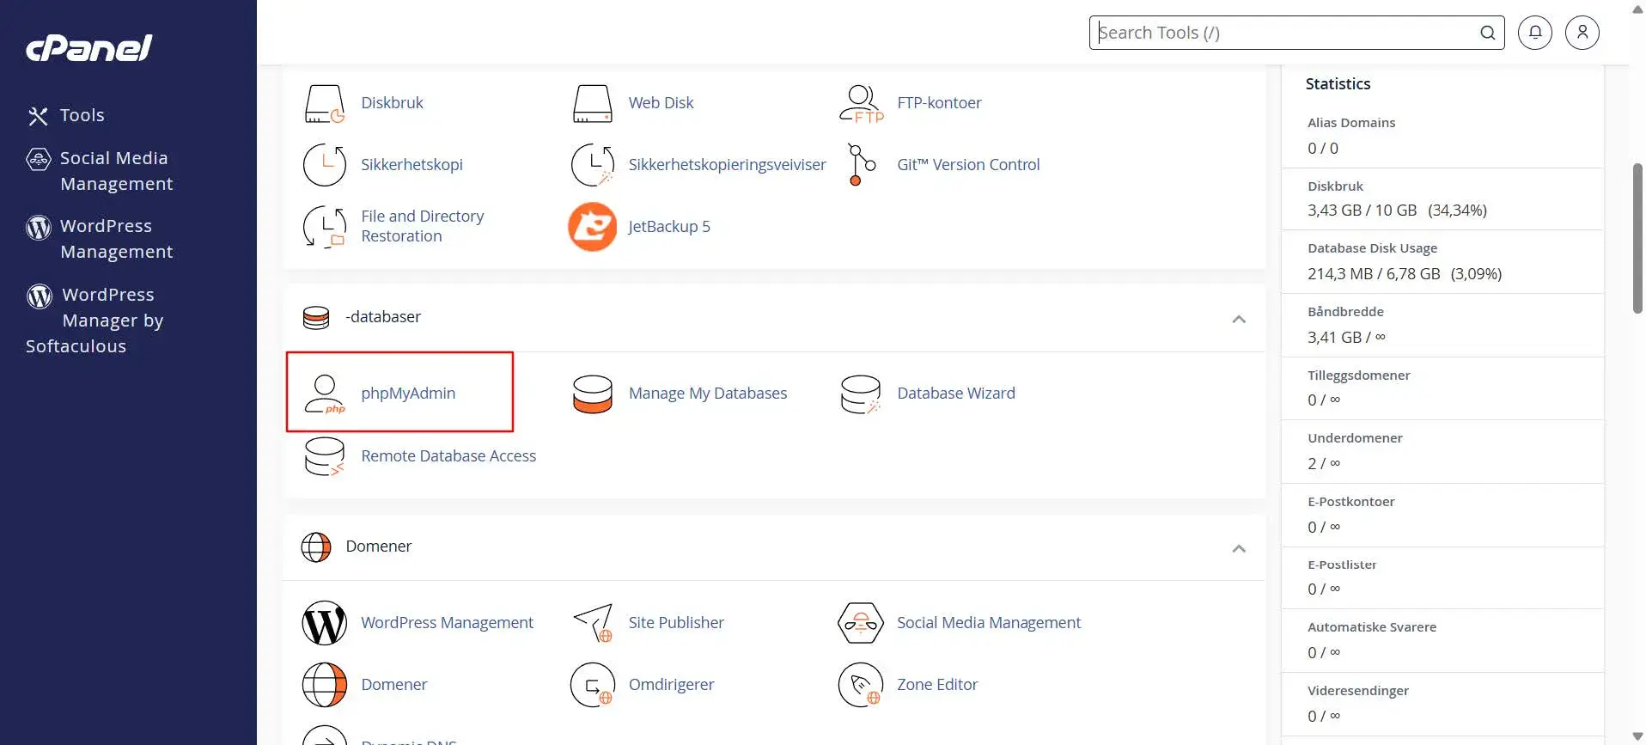Click the scrollbar down arrow
1646x745 pixels.
1637,736
